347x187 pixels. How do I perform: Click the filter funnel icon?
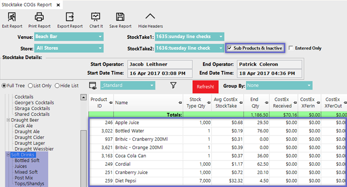[x=173, y=85]
